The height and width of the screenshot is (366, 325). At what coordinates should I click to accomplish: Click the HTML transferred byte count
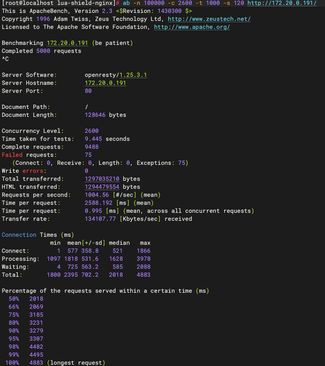point(102,187)
